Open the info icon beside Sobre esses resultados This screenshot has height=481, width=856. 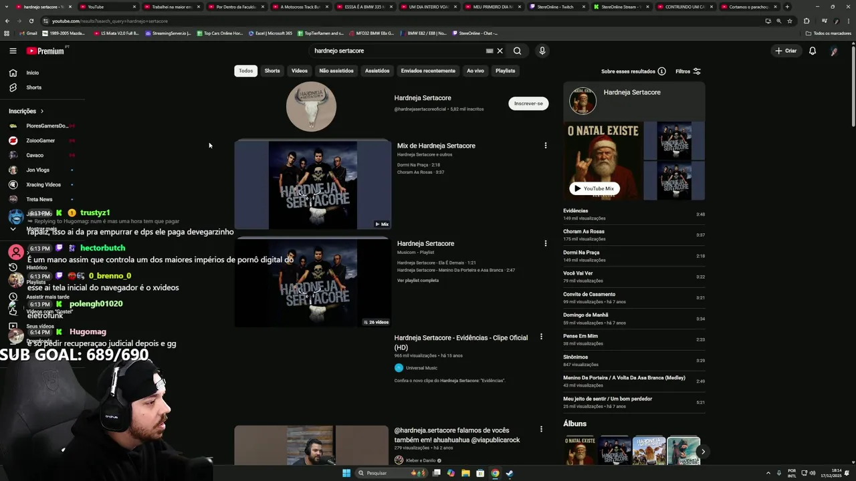coord(661,71)
